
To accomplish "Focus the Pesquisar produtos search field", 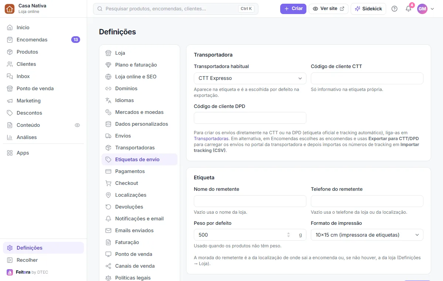I will 176,9.
